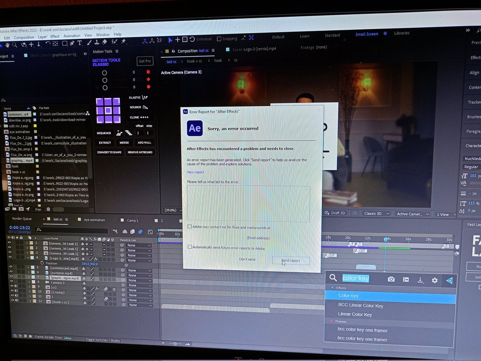Viewport: 481px width, 361px height.
Task: Open the Window menu
Action: pos(103,34)
